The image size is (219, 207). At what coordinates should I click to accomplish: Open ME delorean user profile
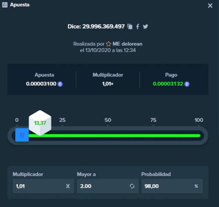point(127,44)
